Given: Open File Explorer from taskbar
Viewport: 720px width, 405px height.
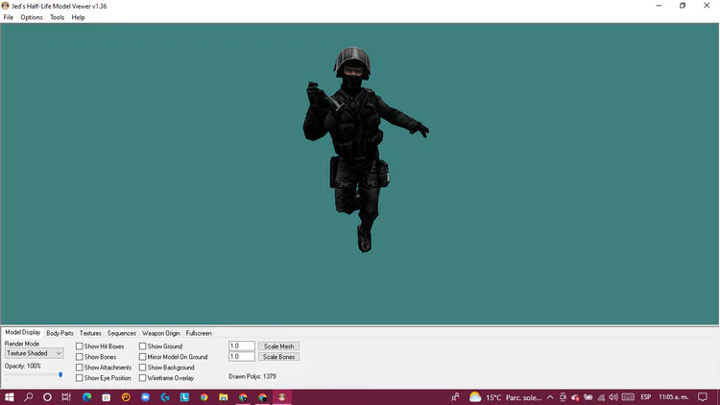Looking at the screenshot, I should coord(223,397).
